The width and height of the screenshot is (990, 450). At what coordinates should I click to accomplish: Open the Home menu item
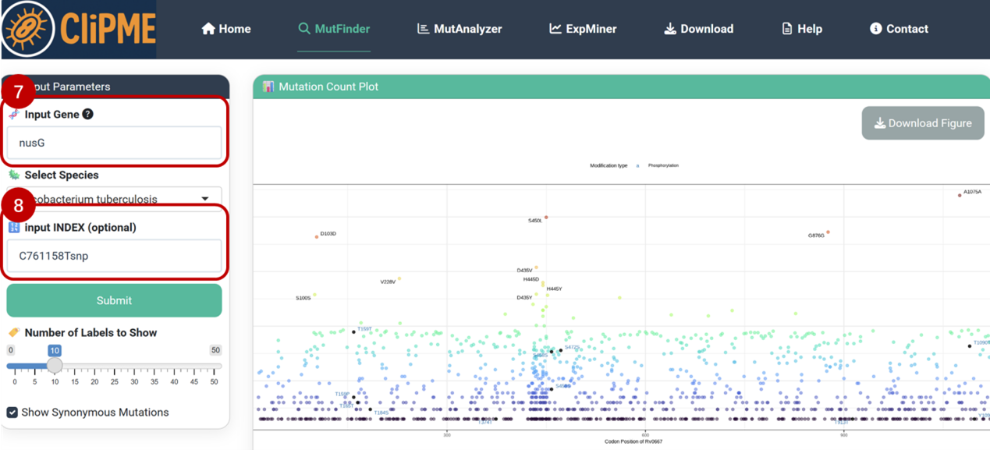tap(226, 29)
